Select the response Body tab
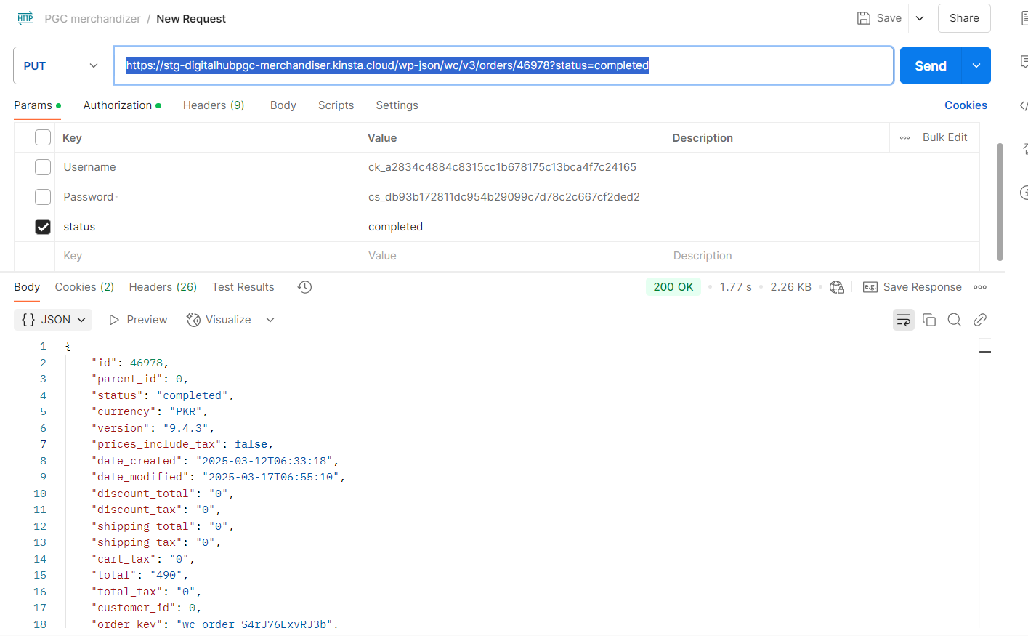Image resolution: width=1028 pixels, height=636 pixels. pos(27,287)
